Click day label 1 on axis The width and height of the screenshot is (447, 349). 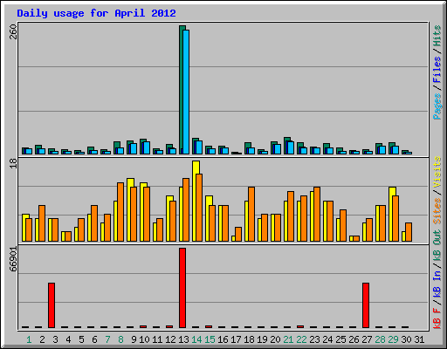(x=29, y=339)
